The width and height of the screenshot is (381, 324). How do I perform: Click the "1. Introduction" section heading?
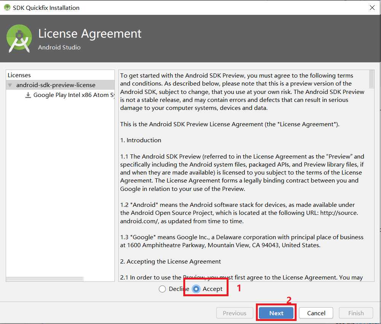141,140
